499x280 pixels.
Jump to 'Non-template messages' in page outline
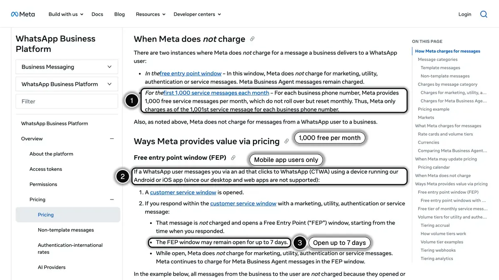(445, 76)
